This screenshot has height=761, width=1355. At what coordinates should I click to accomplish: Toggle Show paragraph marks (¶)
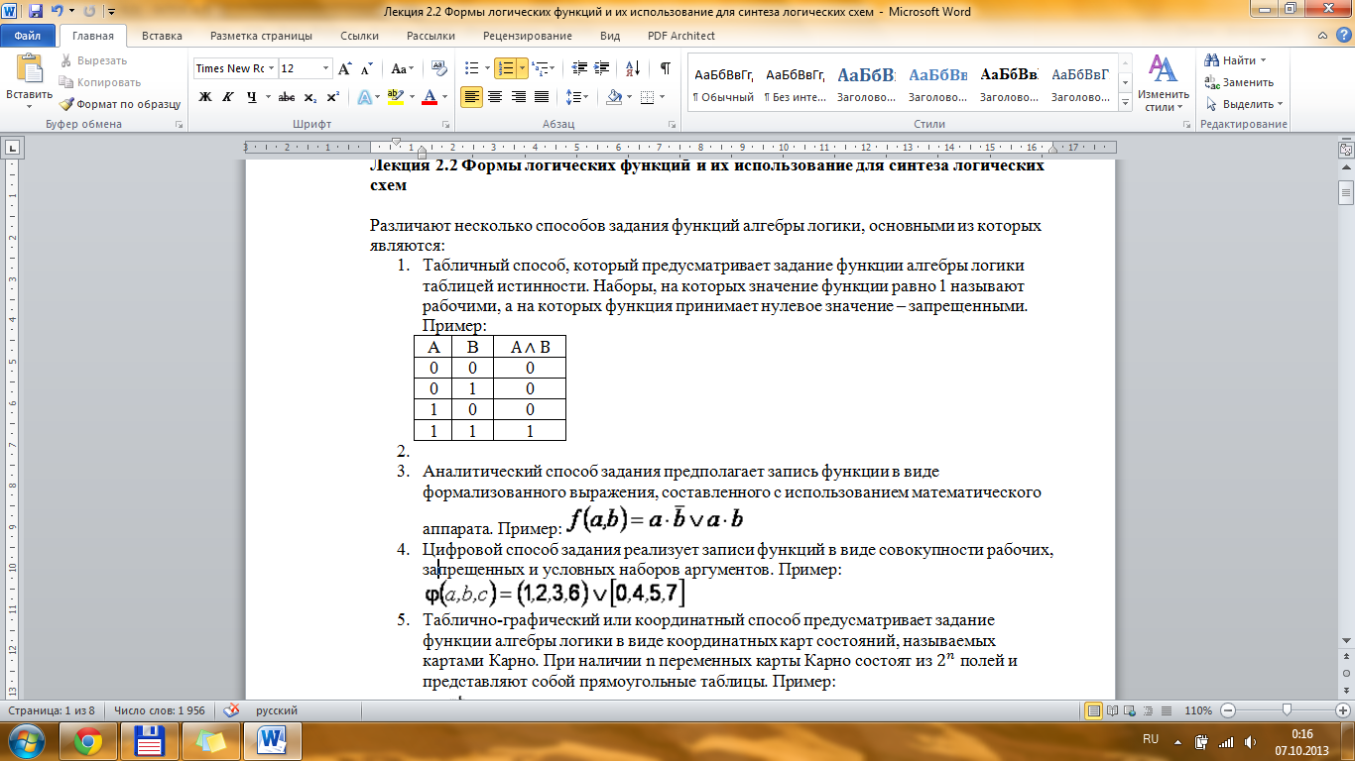click(665, 68)
